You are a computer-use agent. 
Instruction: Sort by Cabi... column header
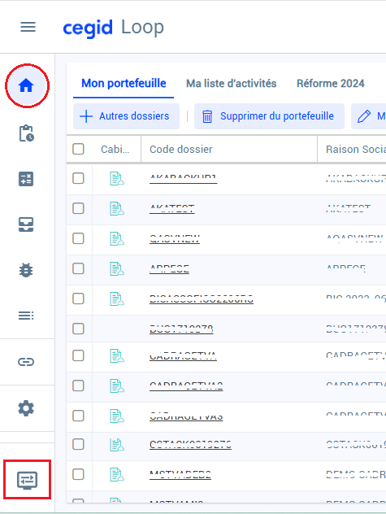point(115,149)
